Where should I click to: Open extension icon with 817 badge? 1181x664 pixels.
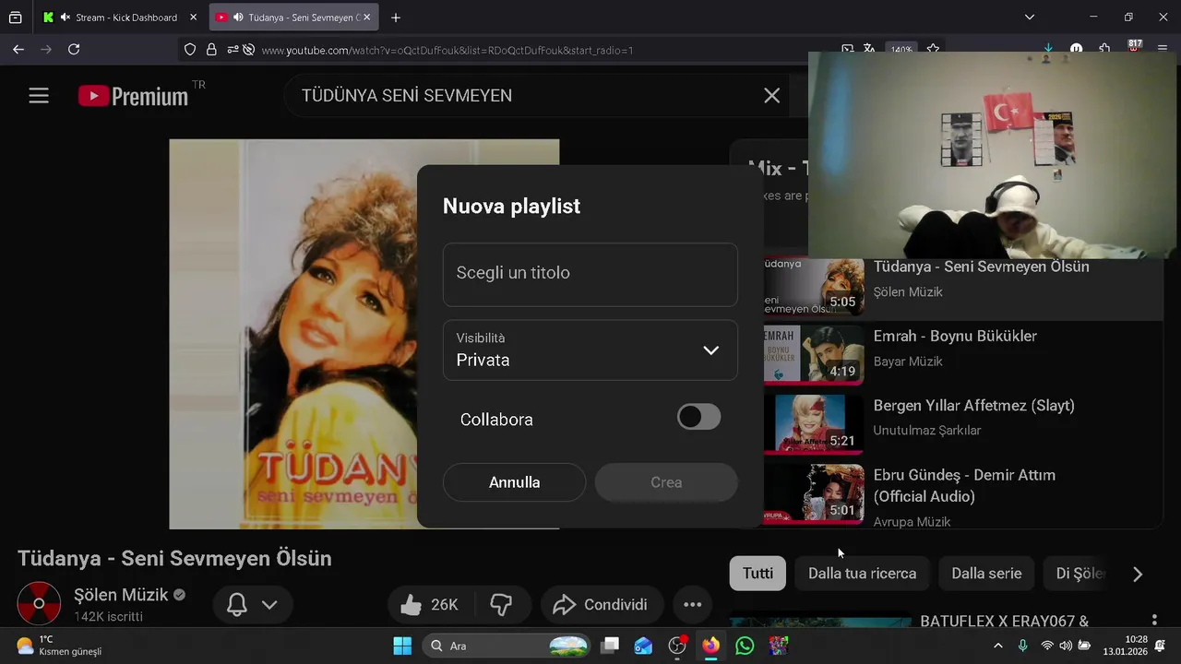(x=1134, y=49)
